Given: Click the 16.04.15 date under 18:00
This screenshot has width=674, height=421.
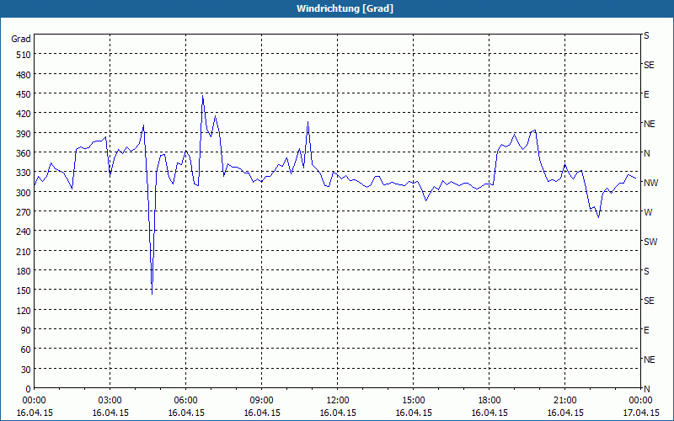Looking at the screenshot, I should click(489, 413).
